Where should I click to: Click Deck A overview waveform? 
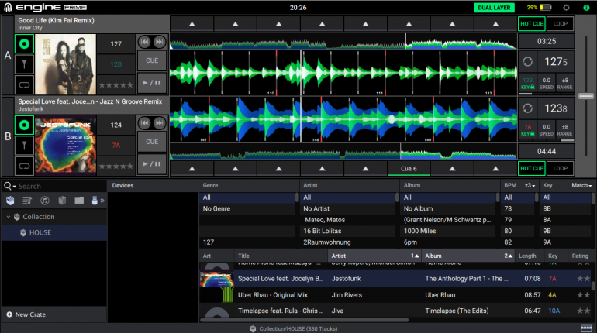pyautogui.click(x=343, y=42)
